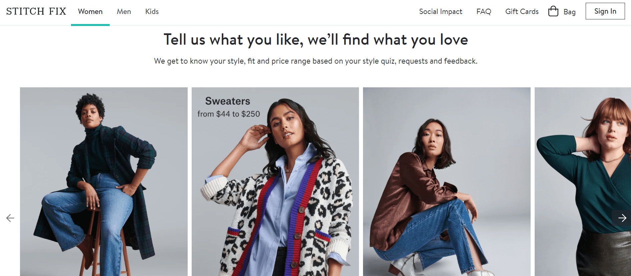Switch to the Men section

[124, 11]
